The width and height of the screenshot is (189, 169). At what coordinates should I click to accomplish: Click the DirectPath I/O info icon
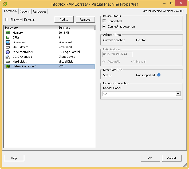pos(159,75)
